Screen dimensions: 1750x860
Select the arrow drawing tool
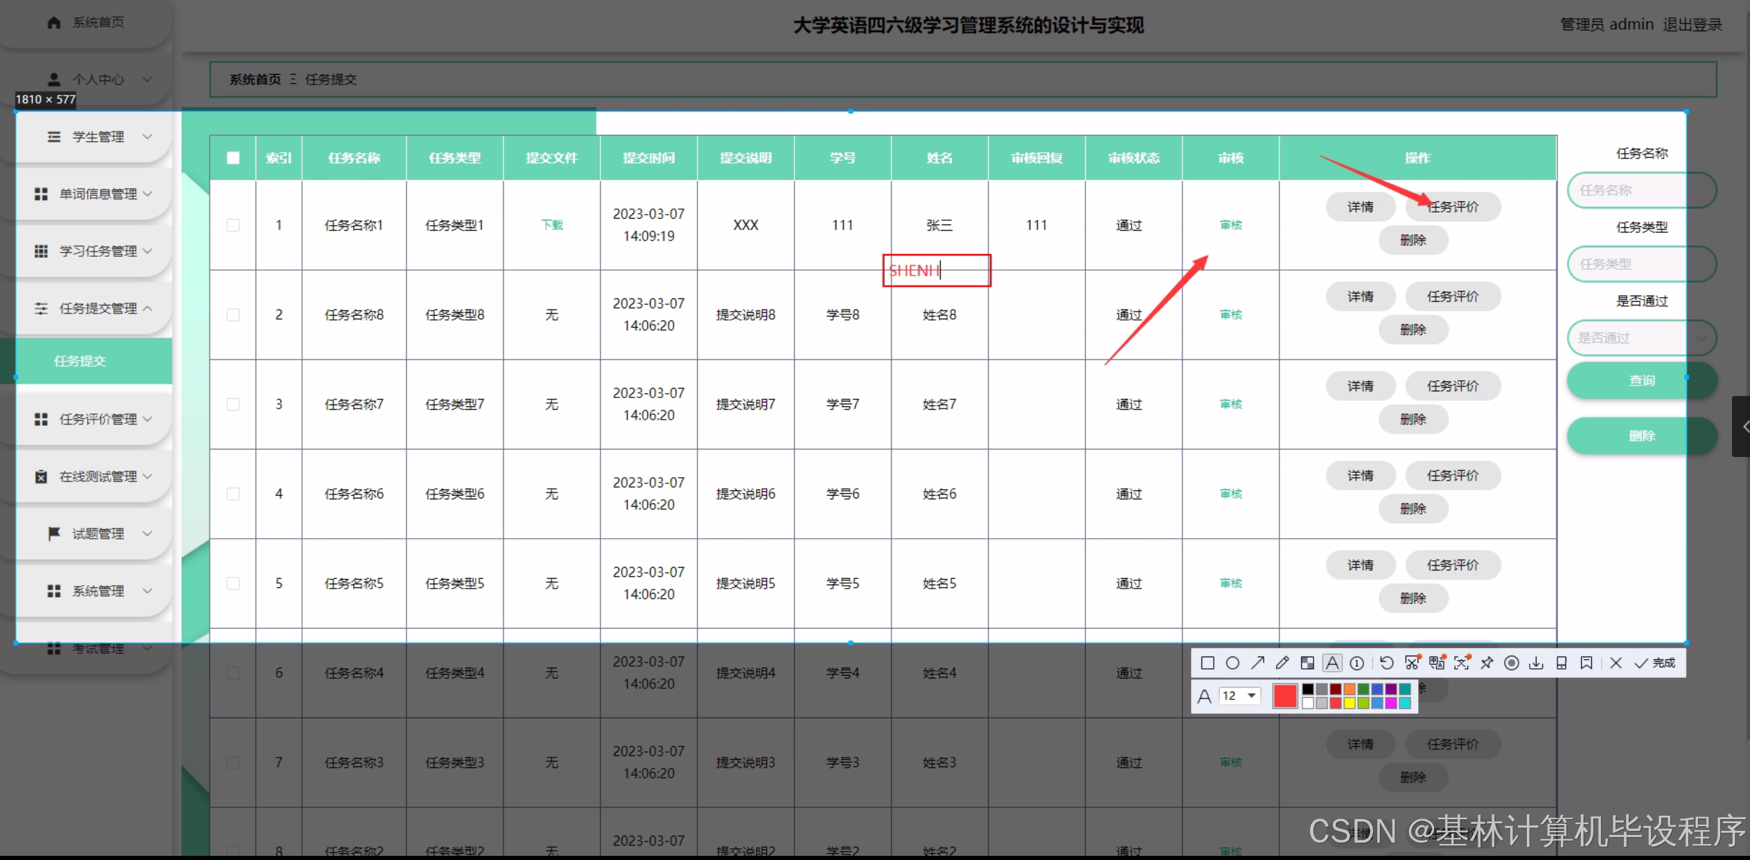pyautogui.click(x=1257, y=663)
